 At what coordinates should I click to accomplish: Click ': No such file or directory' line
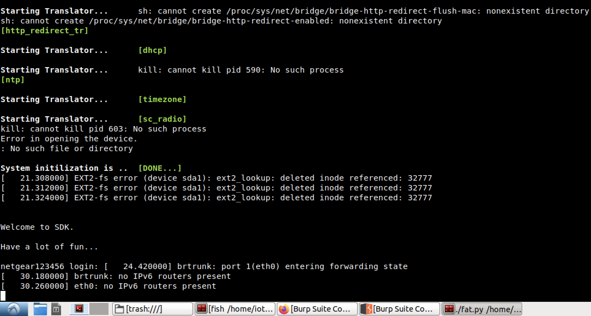67,148
